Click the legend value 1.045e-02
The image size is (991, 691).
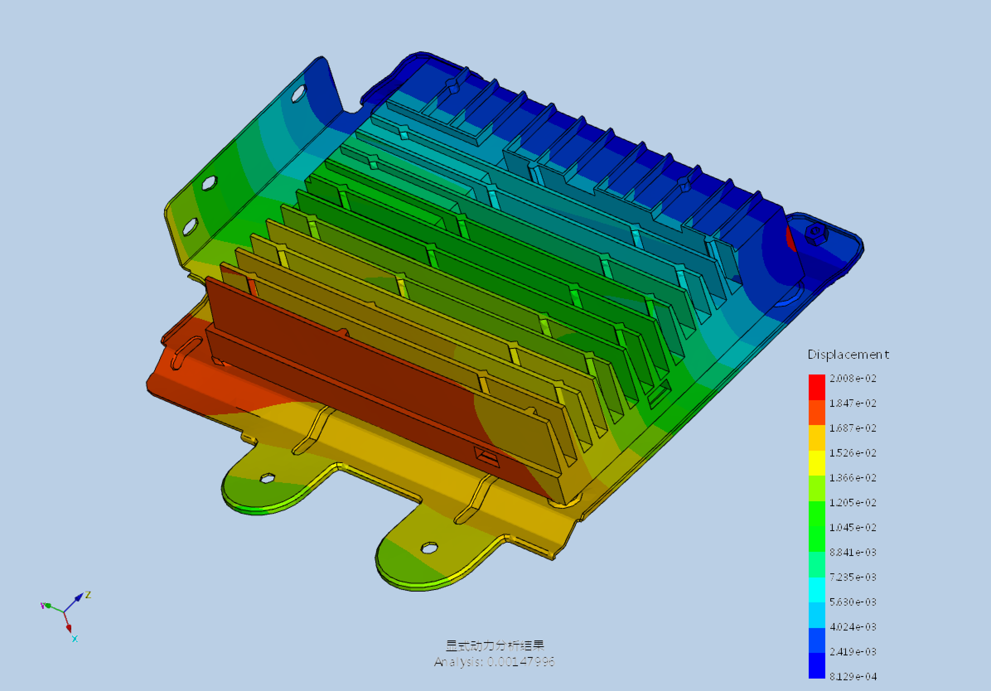click(x=853, y=528)
